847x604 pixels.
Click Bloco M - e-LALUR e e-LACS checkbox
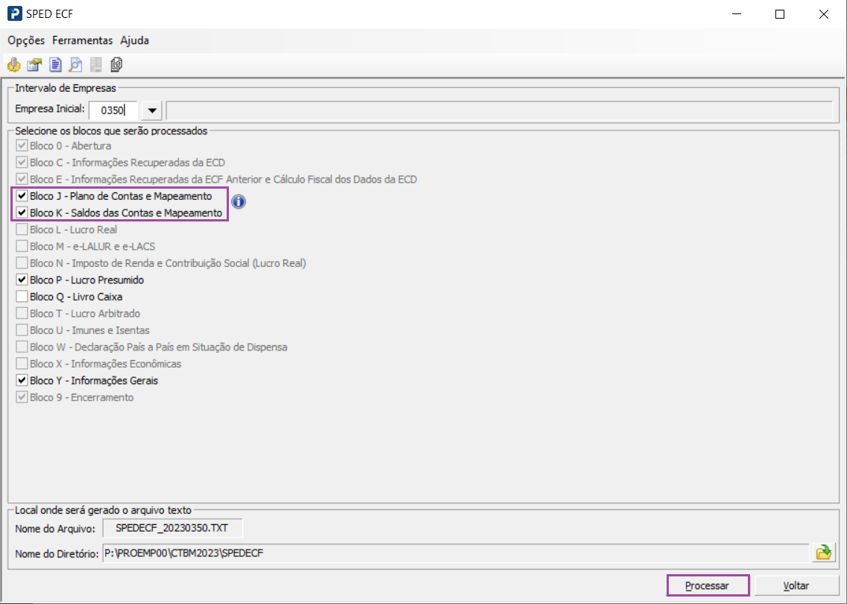point(22,246)
